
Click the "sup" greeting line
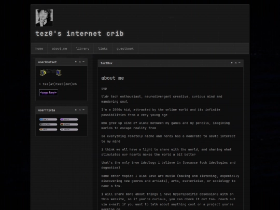tap(104, 89)
